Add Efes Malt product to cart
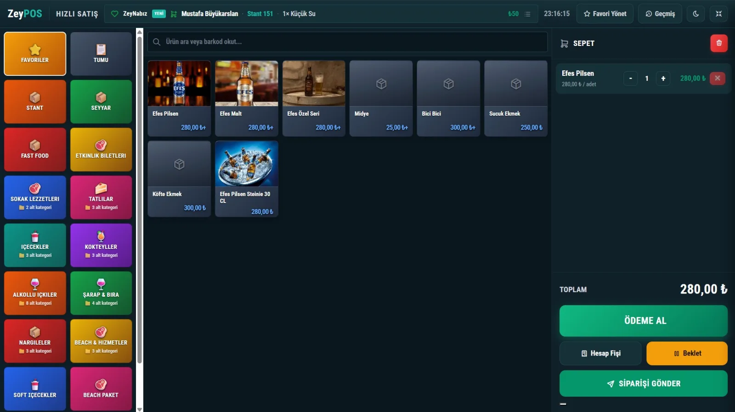 point(247,98)
